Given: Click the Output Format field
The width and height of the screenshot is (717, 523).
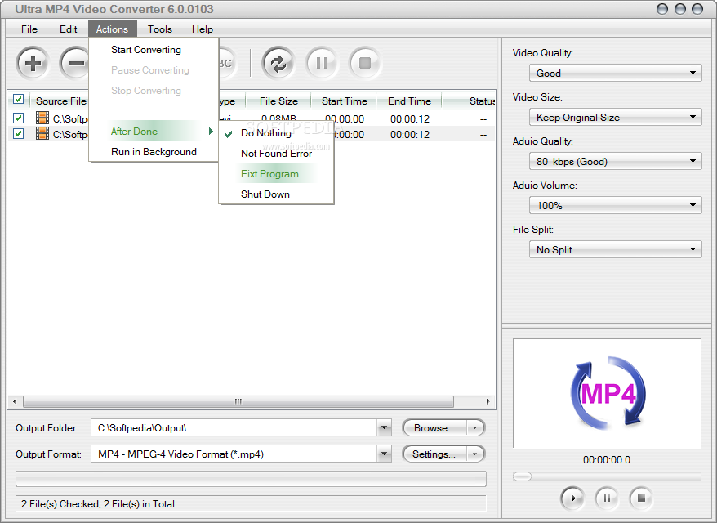Looking at the screenshot, I should (x=234, y=454).
